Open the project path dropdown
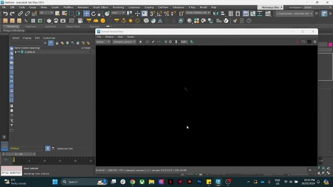 click(x=294, y=14)
